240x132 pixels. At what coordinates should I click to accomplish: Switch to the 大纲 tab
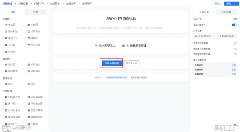pyautogui.click(x=35, y=12)
